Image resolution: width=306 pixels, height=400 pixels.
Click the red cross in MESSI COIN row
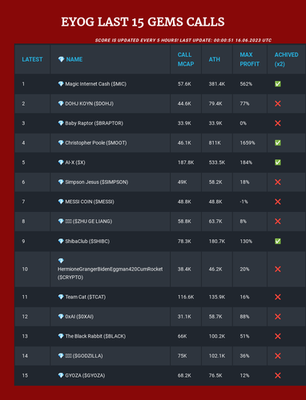278,202
